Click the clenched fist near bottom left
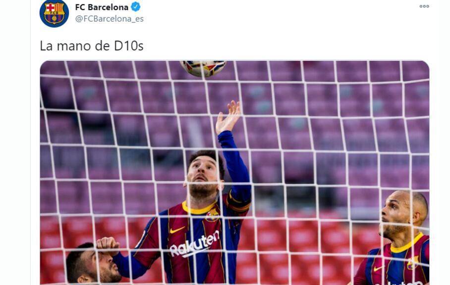The image size is (450, 285). [x=108, y=244]
